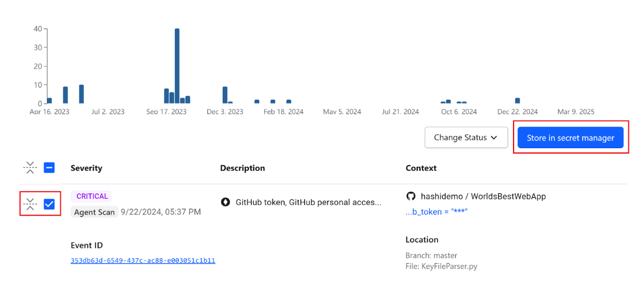
Task: Click Store in secret manager button
Action: (x=570, y=138)
